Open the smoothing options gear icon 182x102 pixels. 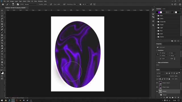(80, 5)
